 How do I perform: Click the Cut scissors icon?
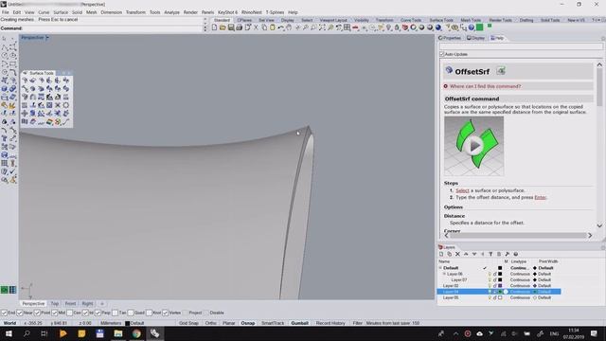coord(256,27)
